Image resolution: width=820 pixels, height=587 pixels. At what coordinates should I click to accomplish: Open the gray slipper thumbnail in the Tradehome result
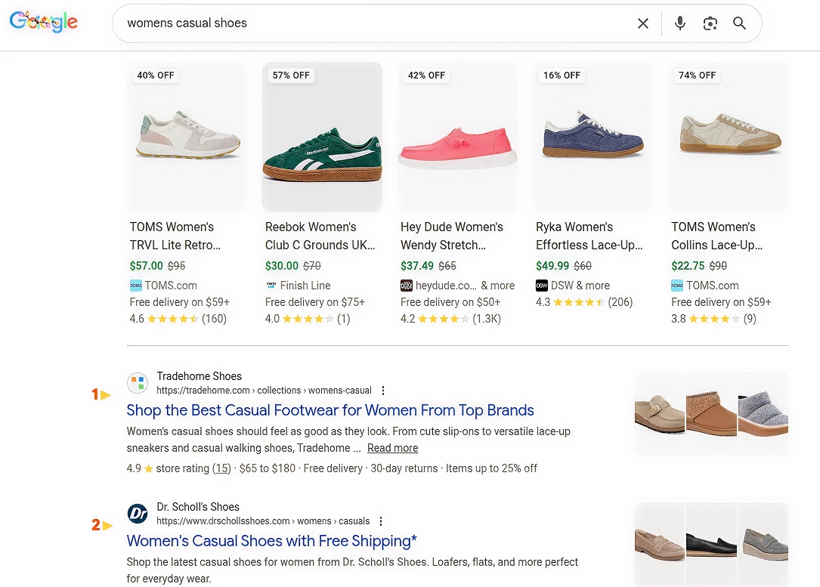[x=763, y=413]
